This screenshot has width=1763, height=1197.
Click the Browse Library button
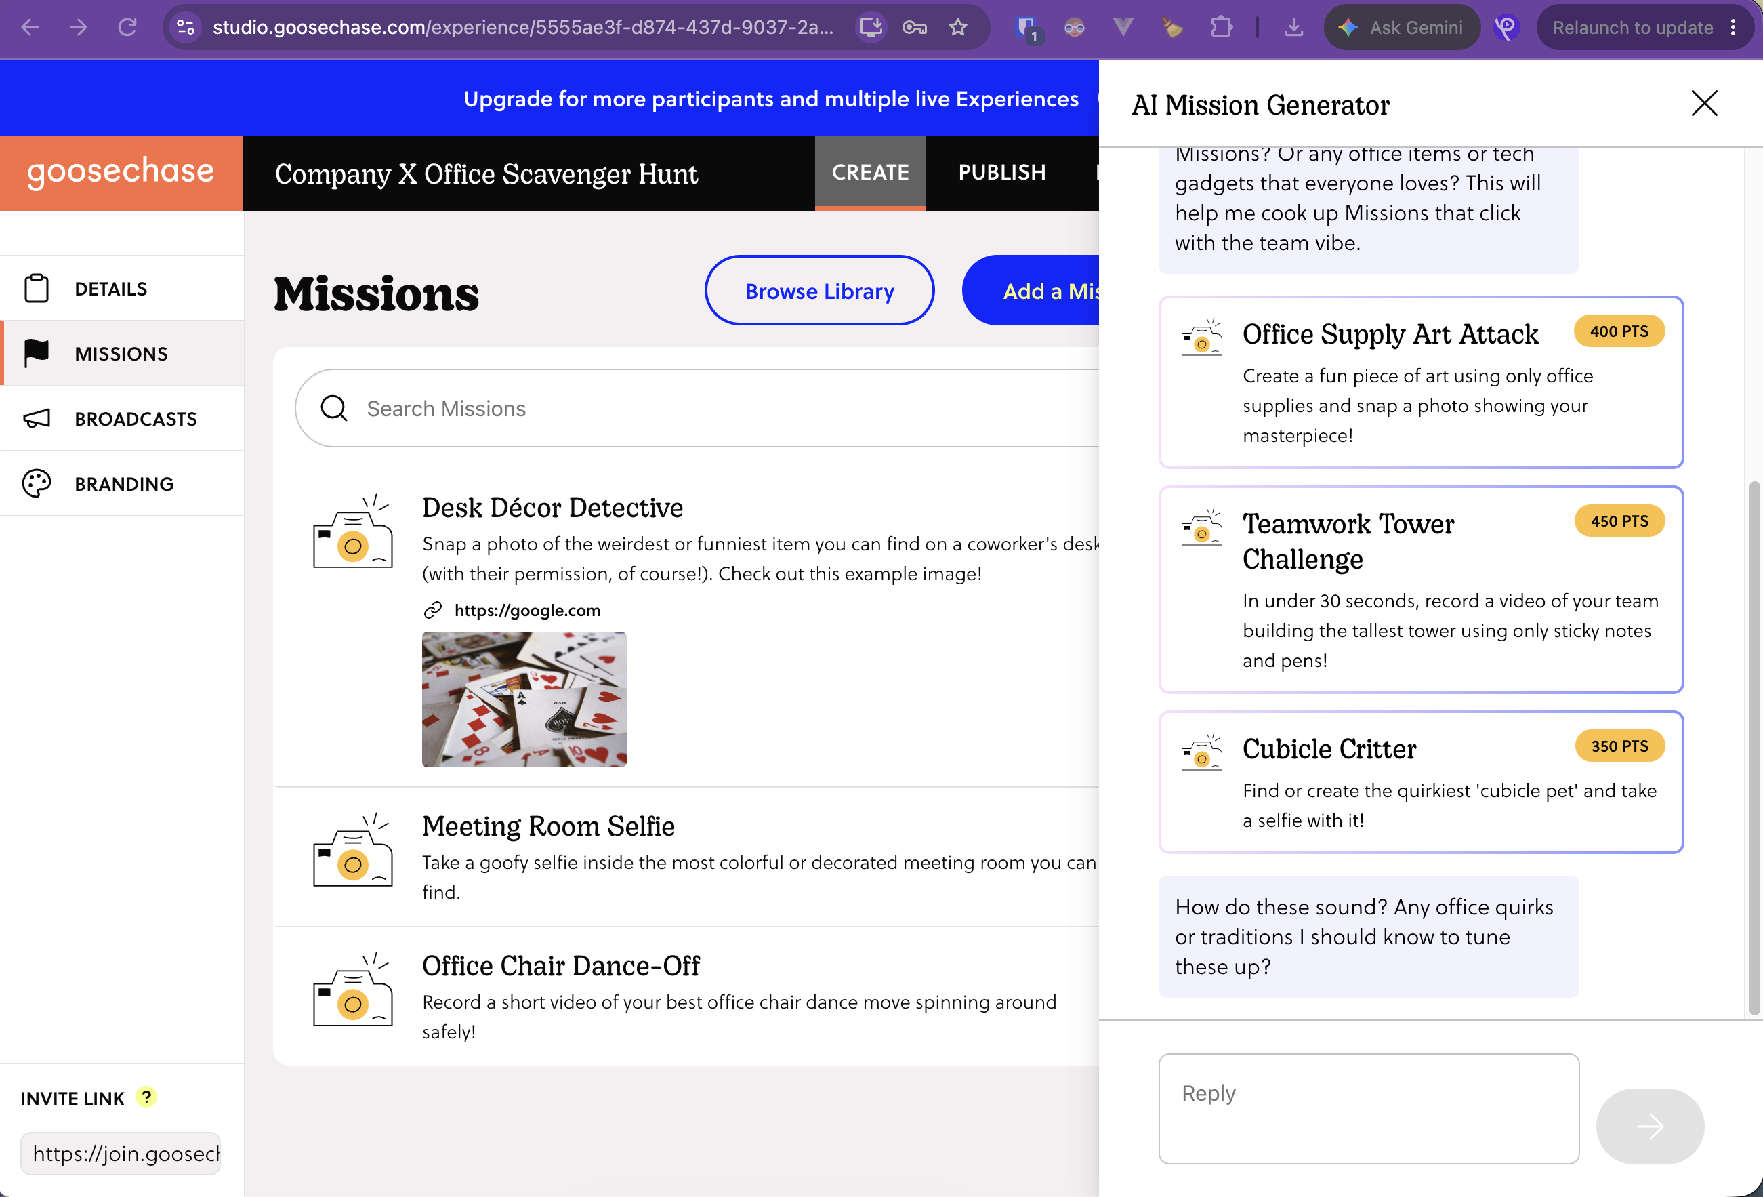point(819,291)
